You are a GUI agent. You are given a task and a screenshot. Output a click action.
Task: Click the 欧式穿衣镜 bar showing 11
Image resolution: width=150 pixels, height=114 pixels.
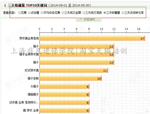pos(74,71)
